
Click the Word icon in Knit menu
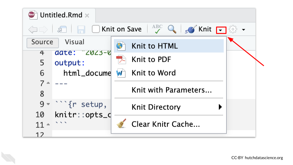click(121, 73)
